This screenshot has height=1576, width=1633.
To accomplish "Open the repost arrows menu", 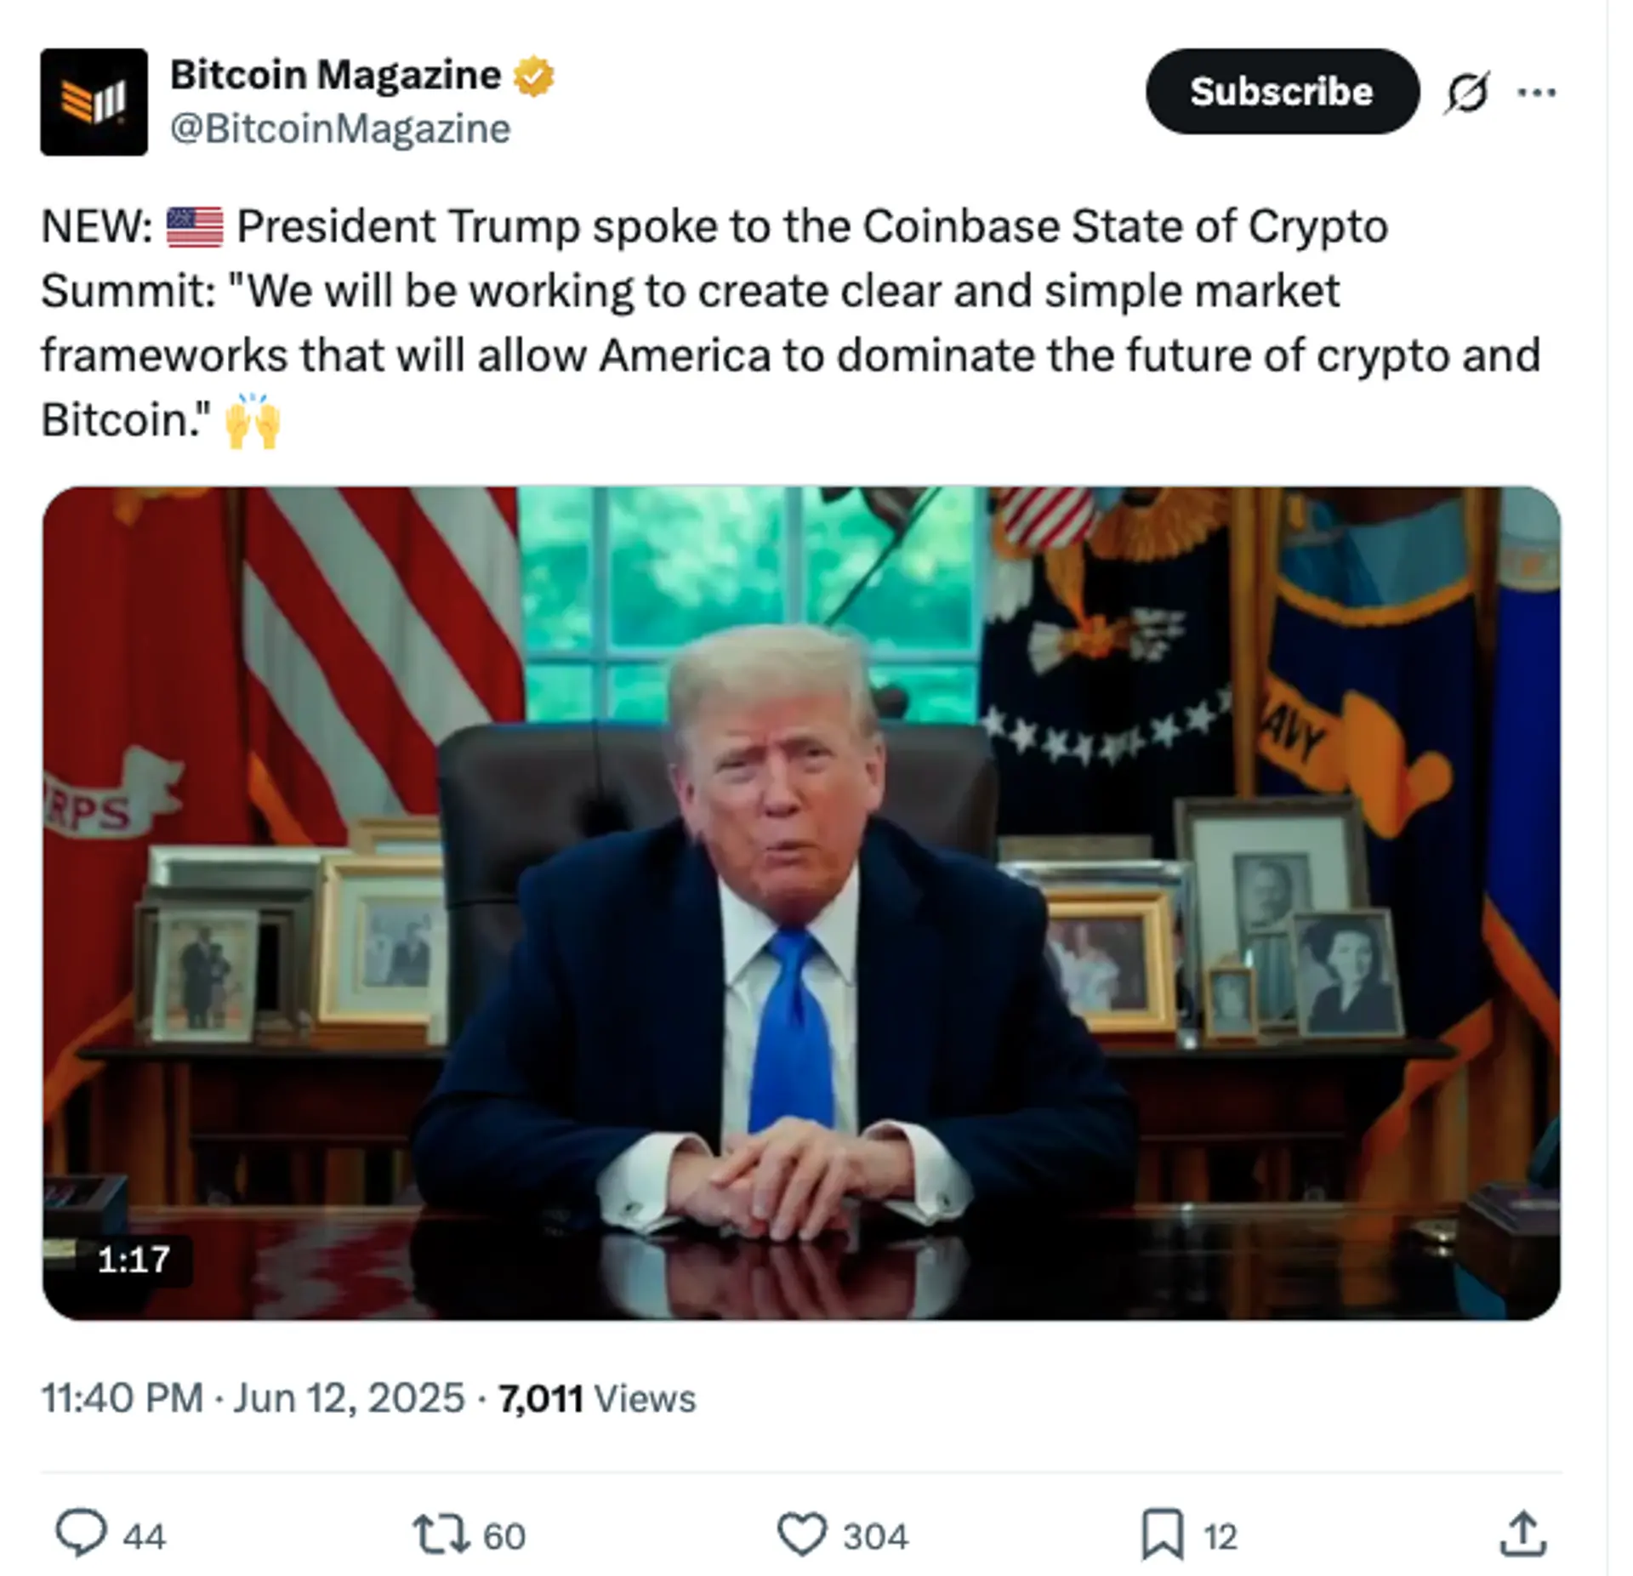I will (441, 1535).
